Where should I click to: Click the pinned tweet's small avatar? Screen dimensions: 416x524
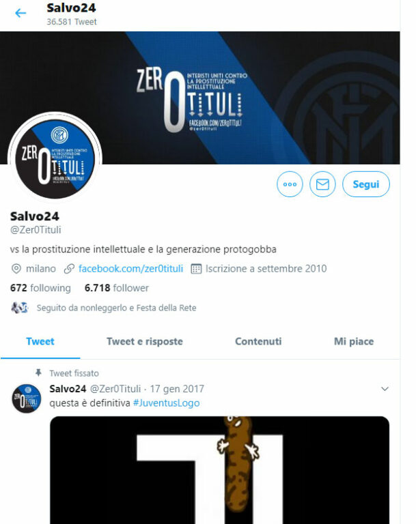27,398
